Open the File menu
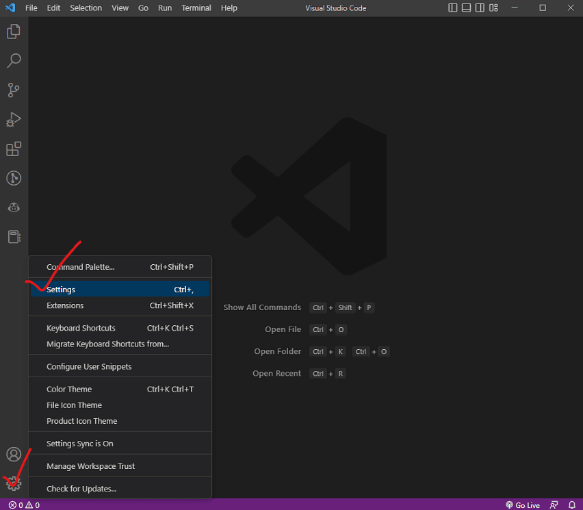Image resolution: width=583 pixels, height=510 pixels. tap(31, 8)
